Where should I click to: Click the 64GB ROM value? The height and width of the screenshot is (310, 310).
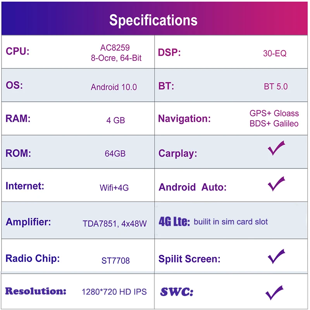(115, 153)
